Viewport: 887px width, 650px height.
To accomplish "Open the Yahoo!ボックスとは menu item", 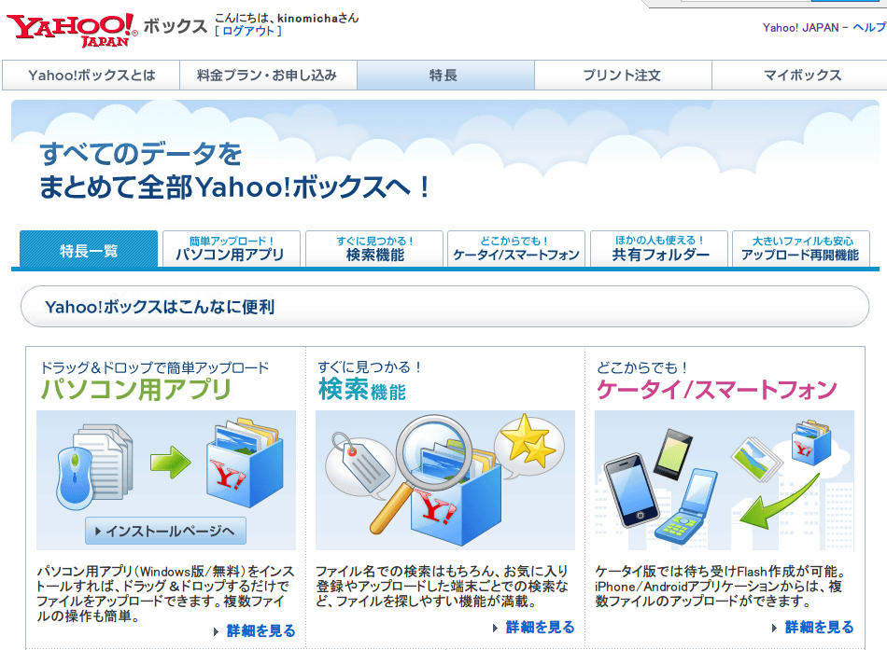I will coord(92,76).
